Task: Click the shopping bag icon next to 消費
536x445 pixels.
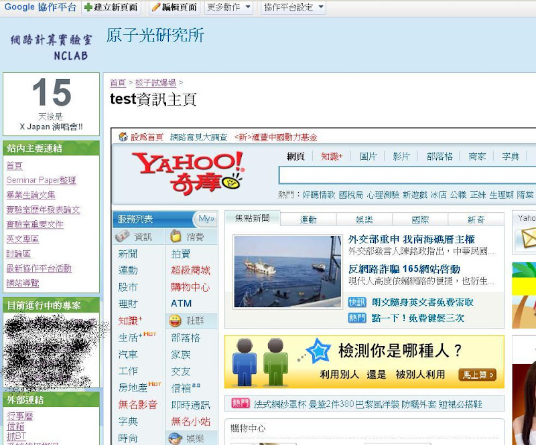Action: (x=176, y=236)
